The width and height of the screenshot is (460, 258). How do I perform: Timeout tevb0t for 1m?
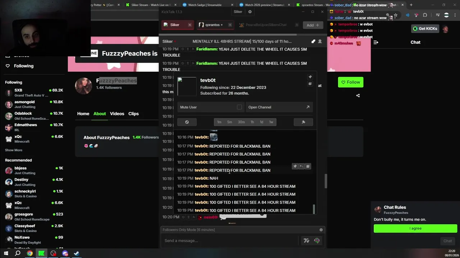(x=219, y=122)
